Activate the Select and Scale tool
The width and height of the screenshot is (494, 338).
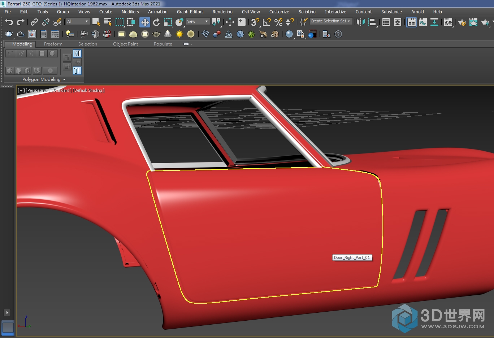[x=168, y=22]
